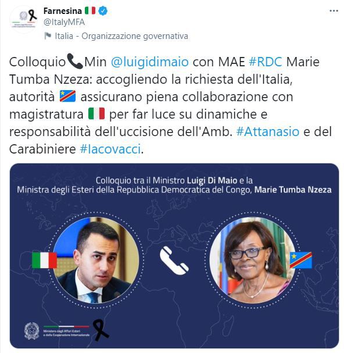This screenshot has height=353, width=347.
Task: Click the black mourning ribbon in the image
Action: (101, 330)
